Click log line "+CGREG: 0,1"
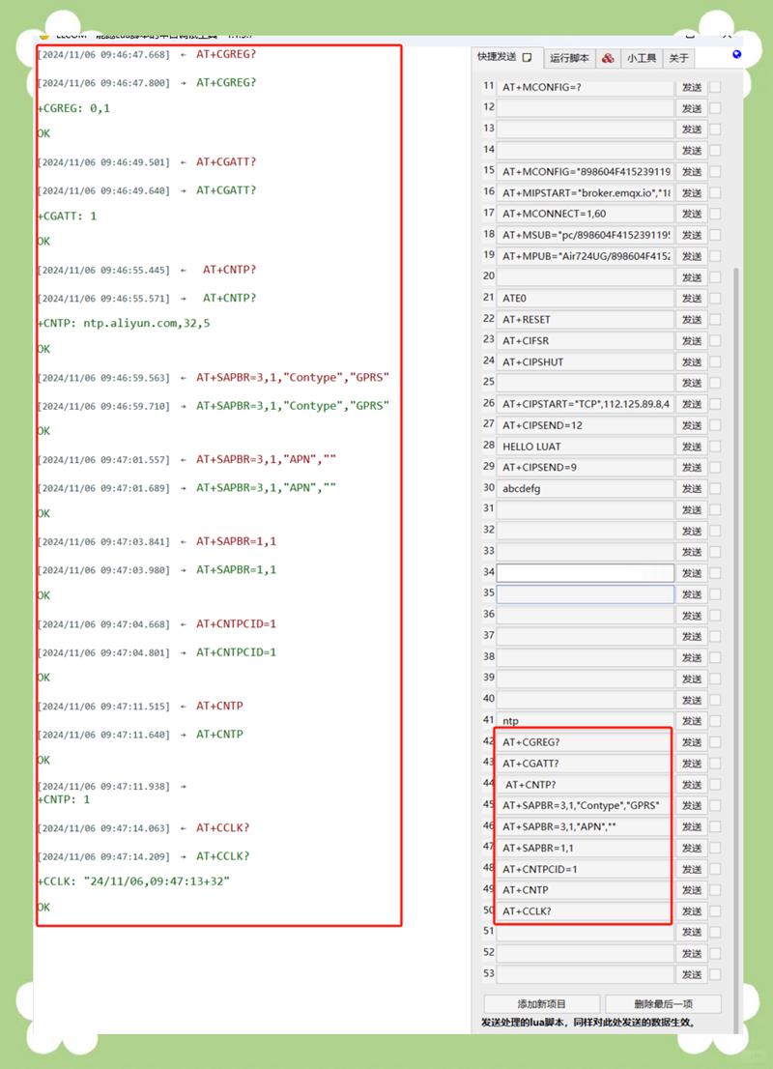The height and width of the screenshot is (1069, 773). pos(73,107)
